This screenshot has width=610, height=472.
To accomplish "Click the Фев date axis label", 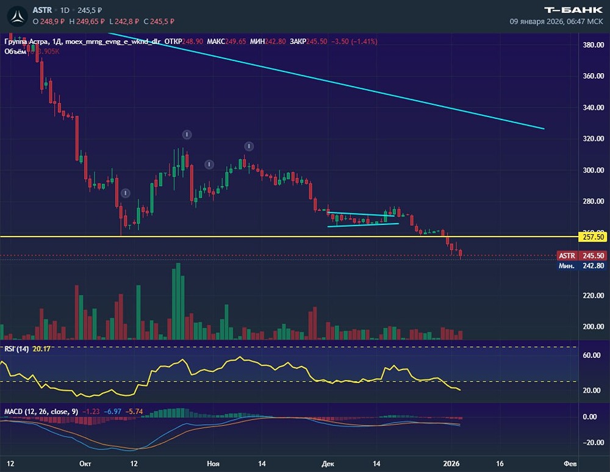I will (570, 463).
